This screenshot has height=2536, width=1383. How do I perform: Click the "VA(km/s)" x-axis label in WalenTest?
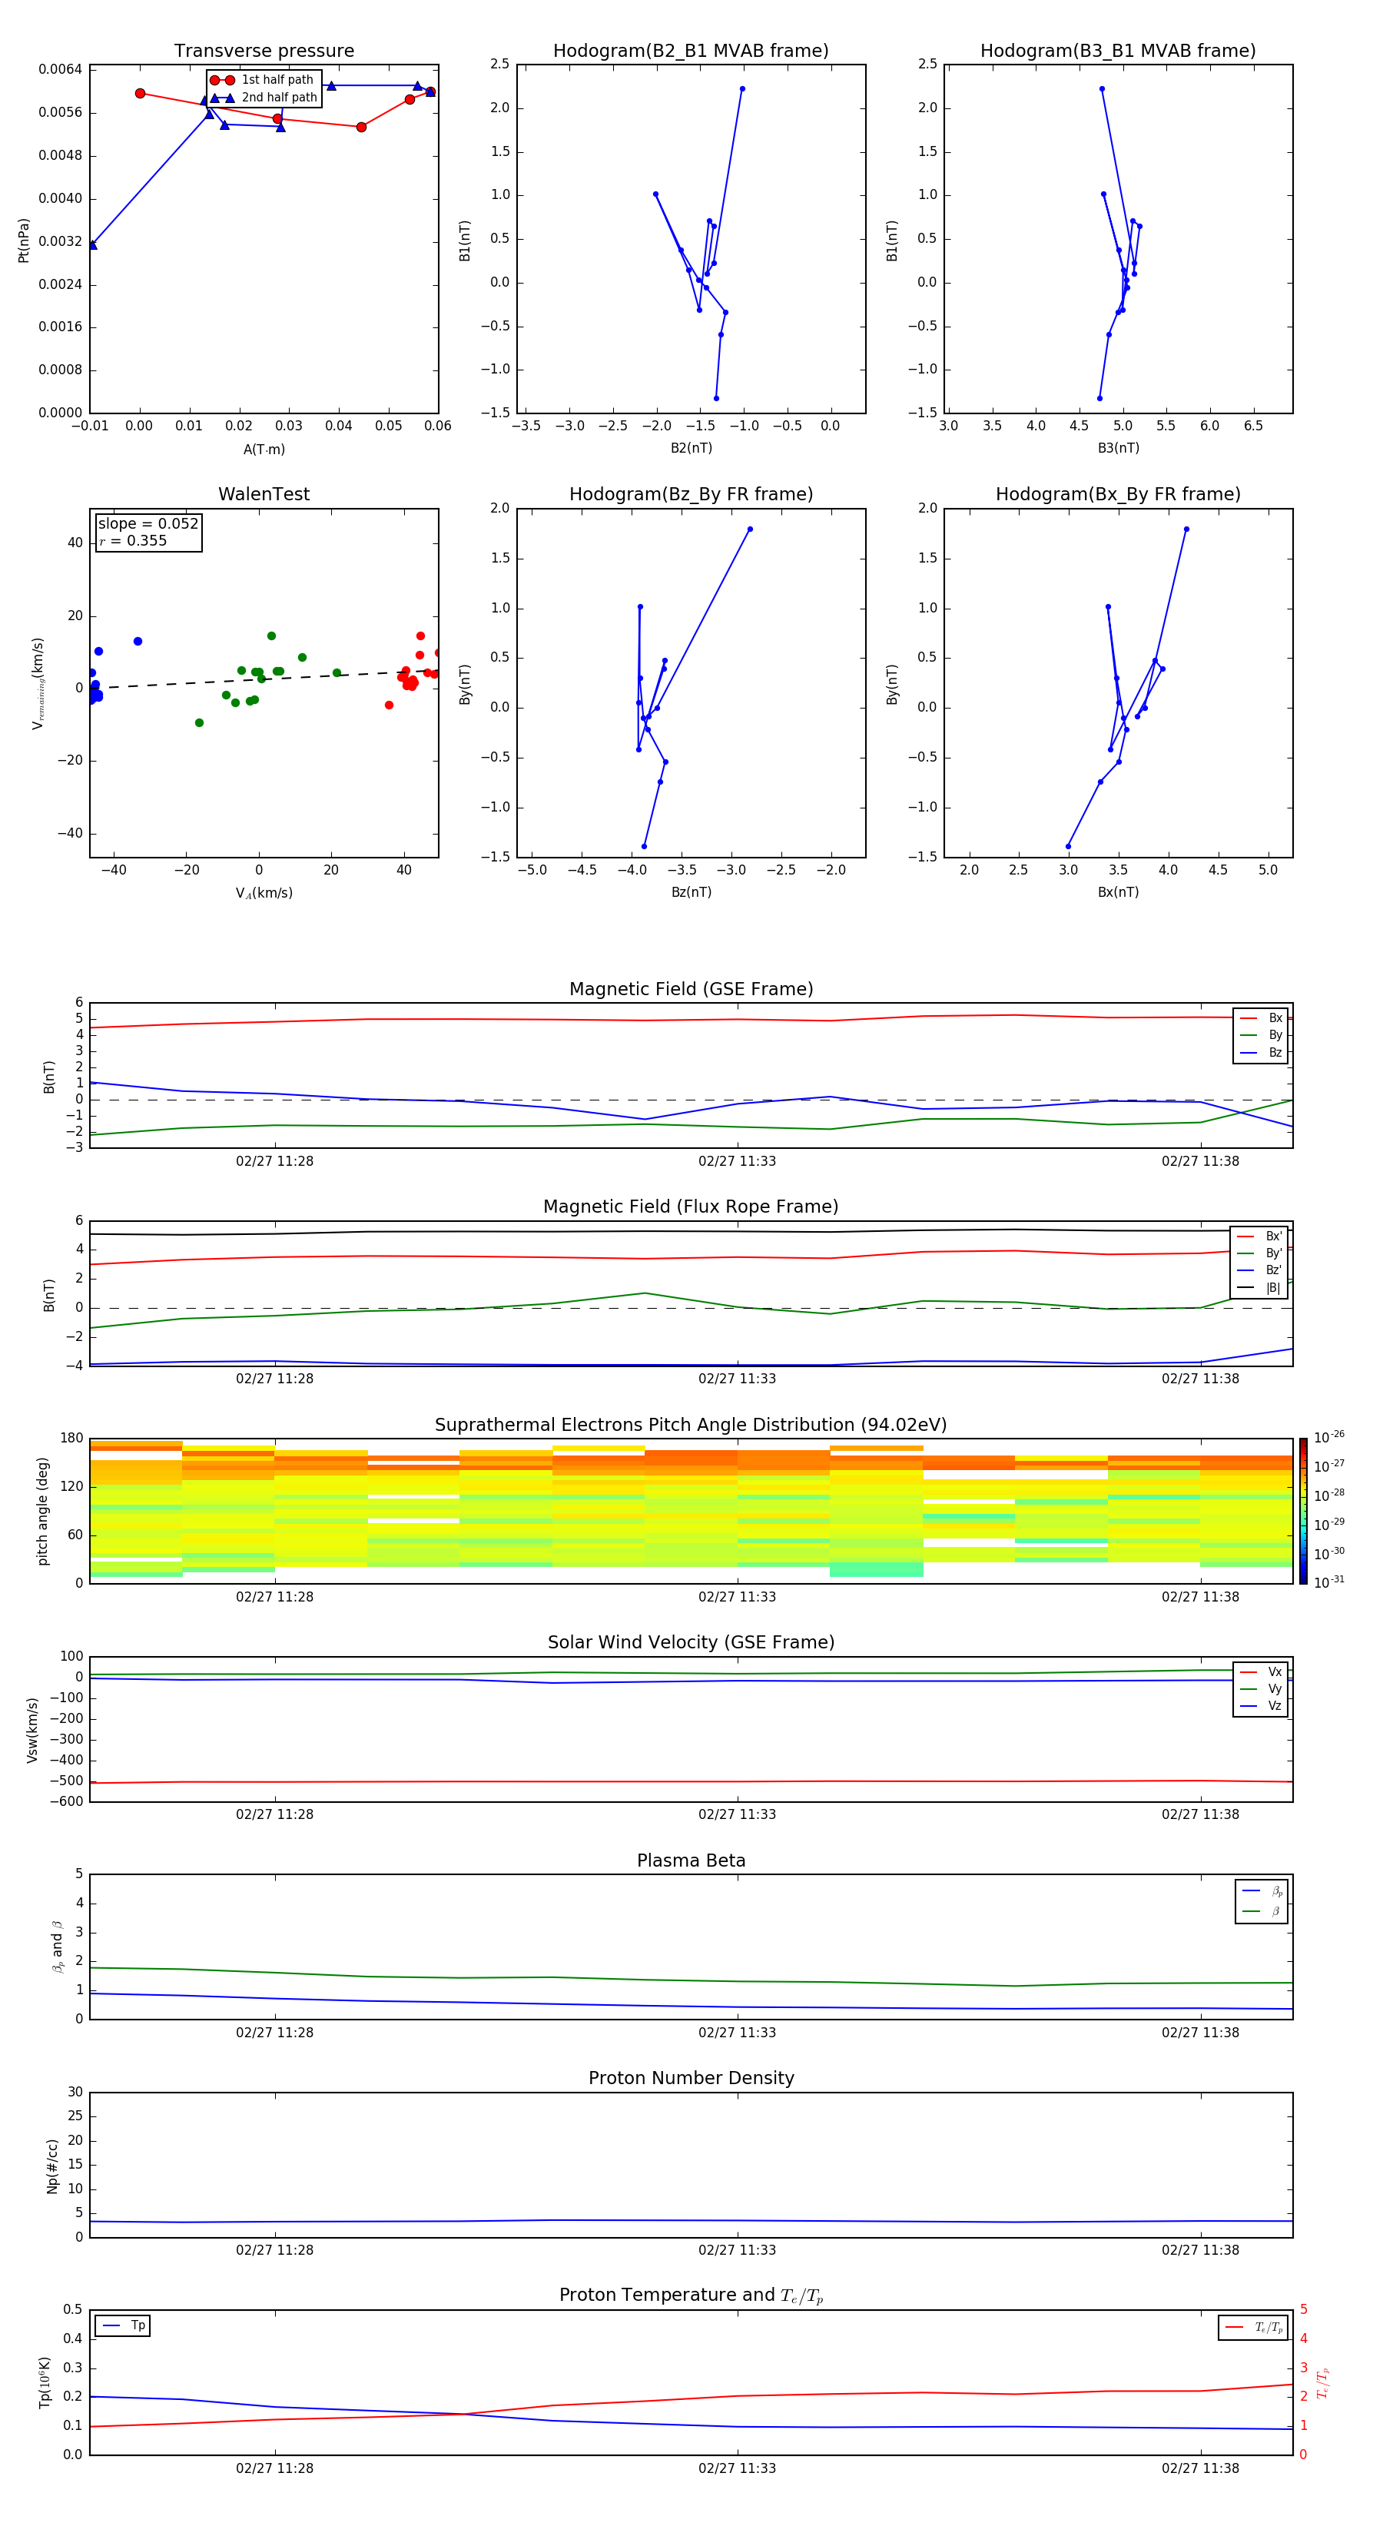[264, 893]
